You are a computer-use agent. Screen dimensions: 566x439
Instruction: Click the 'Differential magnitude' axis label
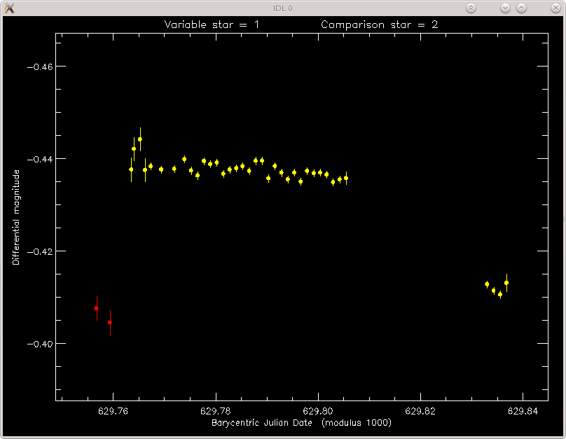[16, 218]
